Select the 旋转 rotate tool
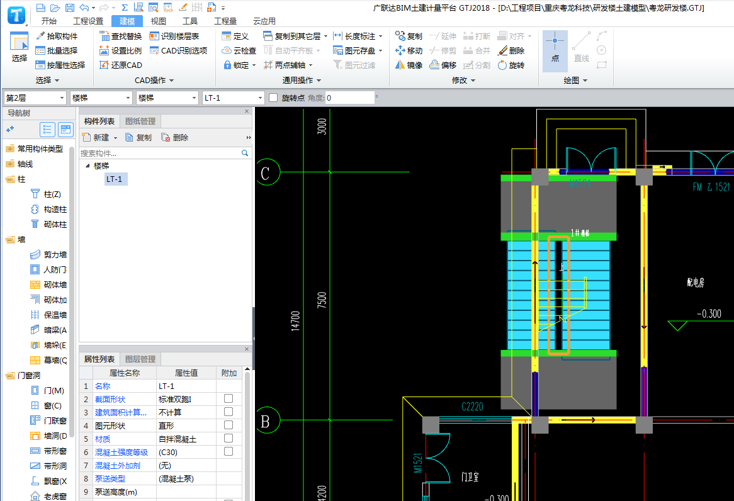The height and width of the screenshot is (501, 734). point(511,65)
